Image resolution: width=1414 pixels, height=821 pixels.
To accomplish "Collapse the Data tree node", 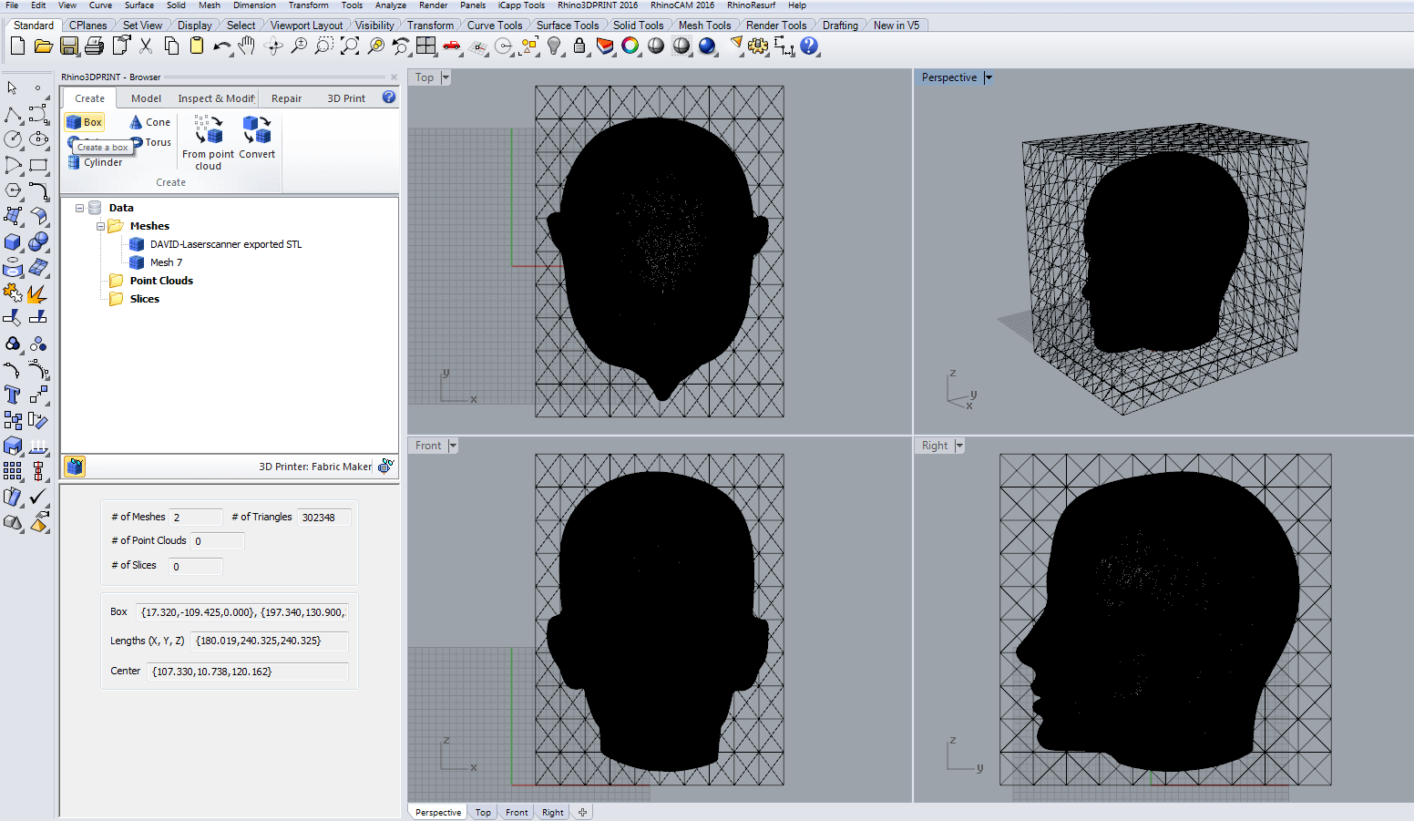I will click(x=80, y=208).
